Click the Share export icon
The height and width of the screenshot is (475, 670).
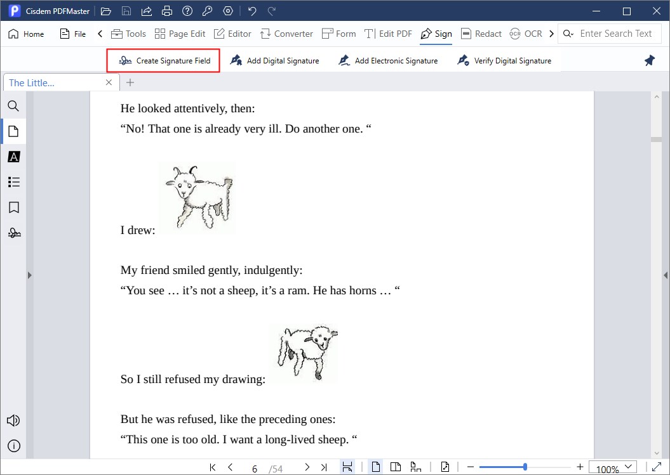pos(147,11)
